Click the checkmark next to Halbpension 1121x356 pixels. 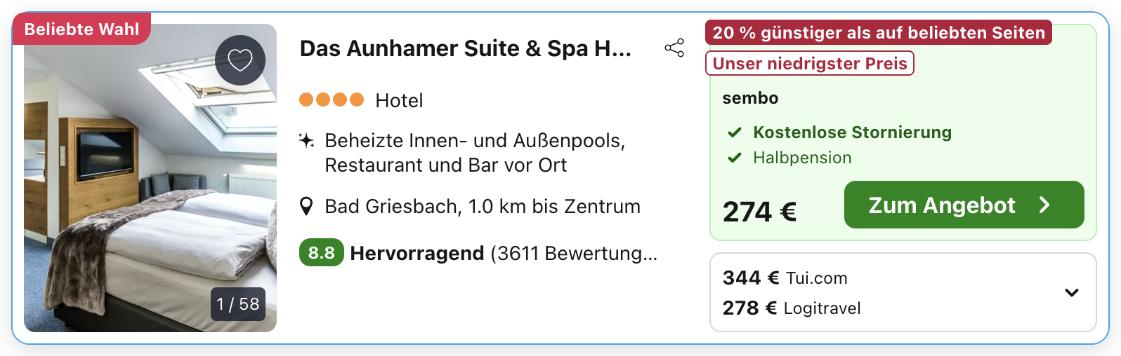coord(735,158)
